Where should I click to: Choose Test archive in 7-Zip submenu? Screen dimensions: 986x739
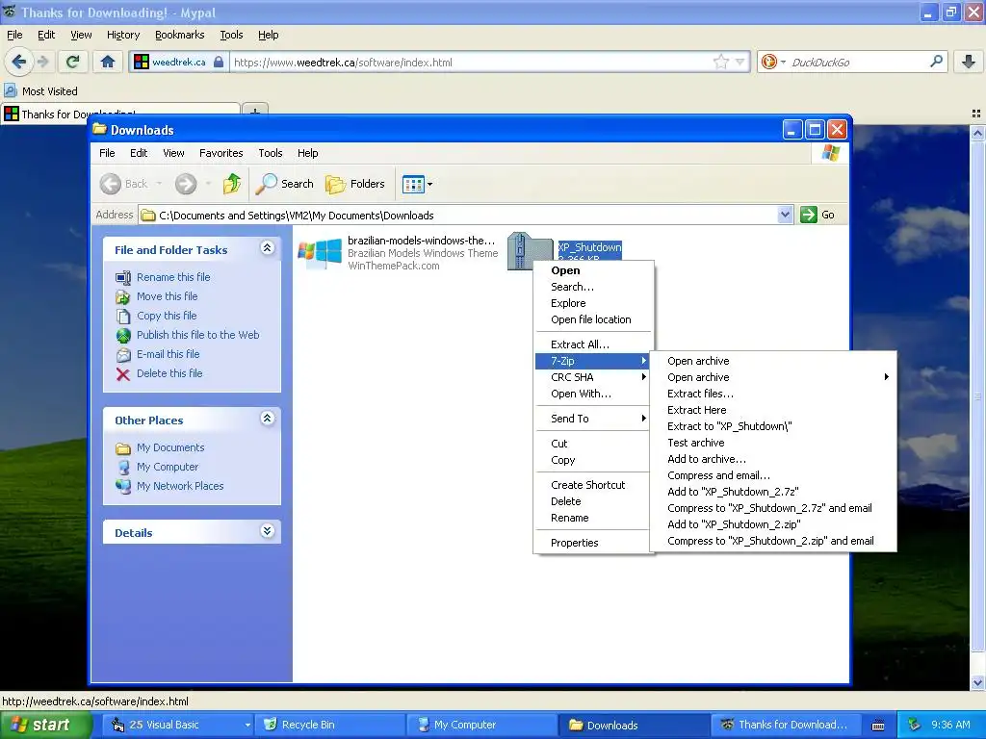click(x=773, y=443)
